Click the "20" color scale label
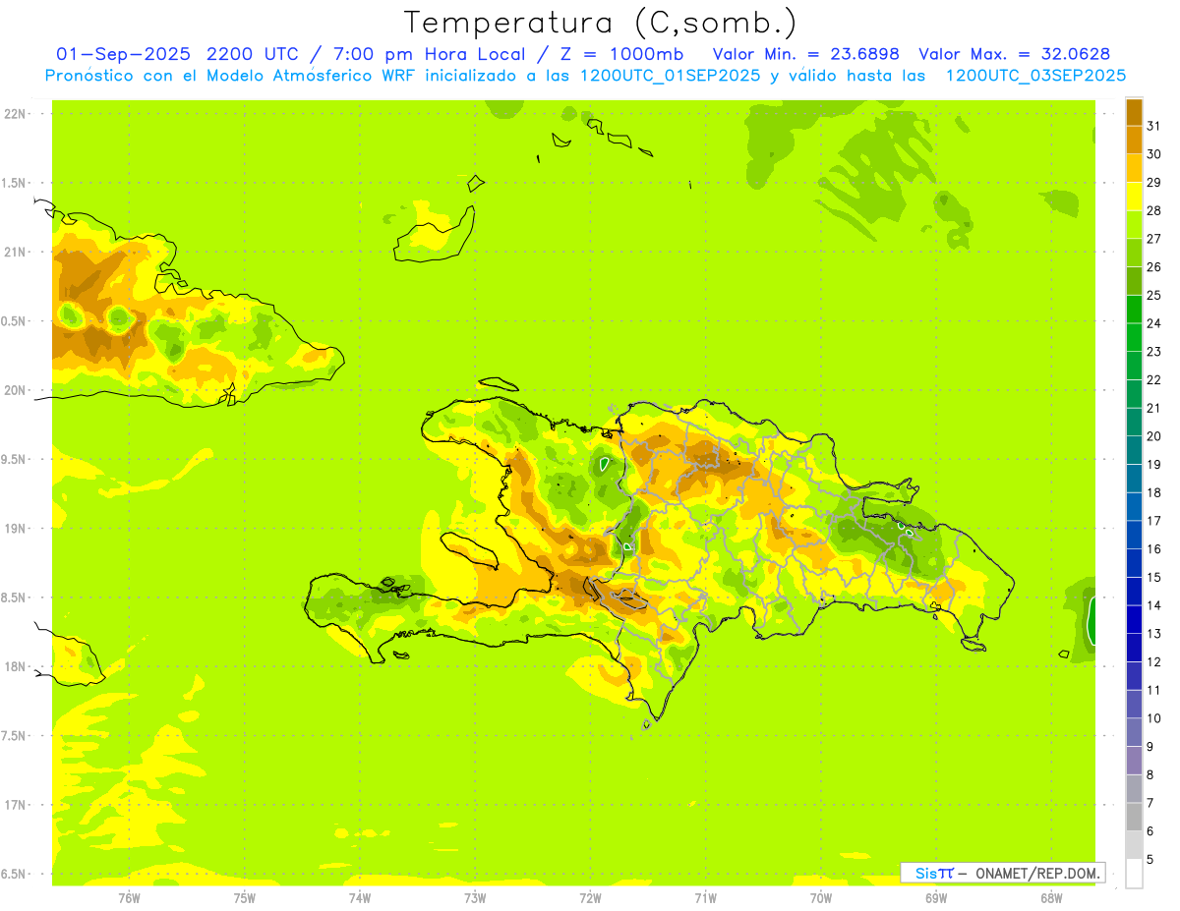 tap(1153, 436)
